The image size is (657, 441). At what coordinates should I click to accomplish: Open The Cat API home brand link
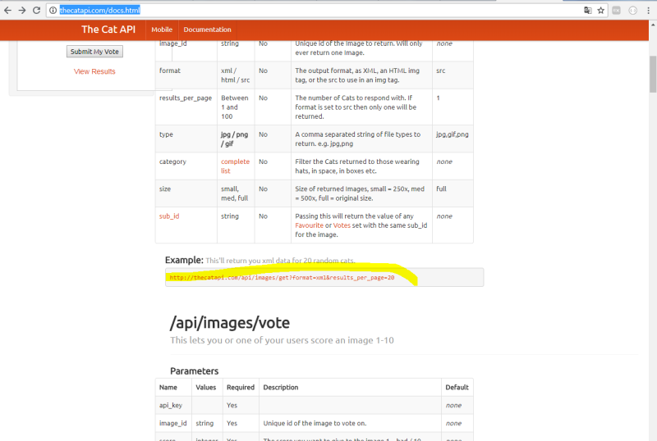click(x=108, y=30)
